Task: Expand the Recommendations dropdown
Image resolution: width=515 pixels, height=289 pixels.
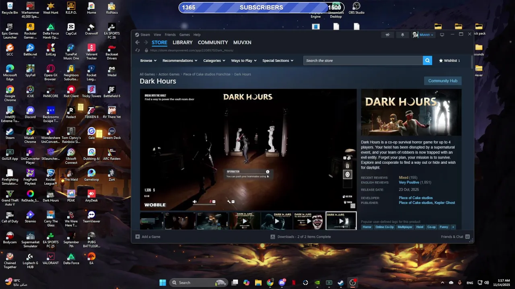Action: [180, 61]
